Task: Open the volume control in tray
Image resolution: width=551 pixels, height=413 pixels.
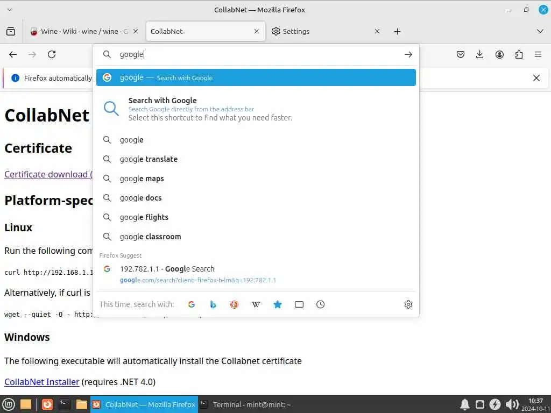Action: coord(512,404)
